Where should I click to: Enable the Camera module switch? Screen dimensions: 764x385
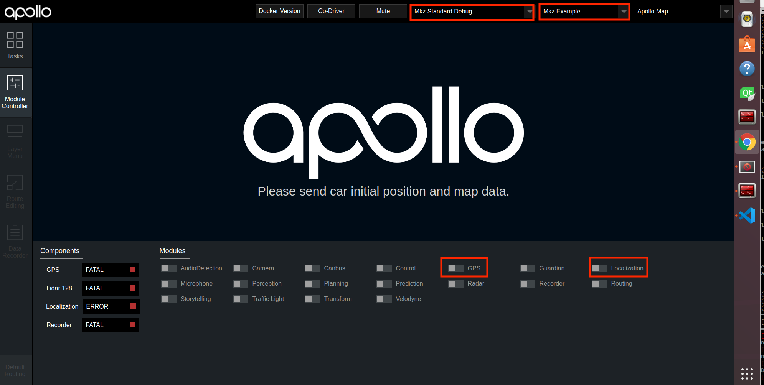[x=241, y=268]
